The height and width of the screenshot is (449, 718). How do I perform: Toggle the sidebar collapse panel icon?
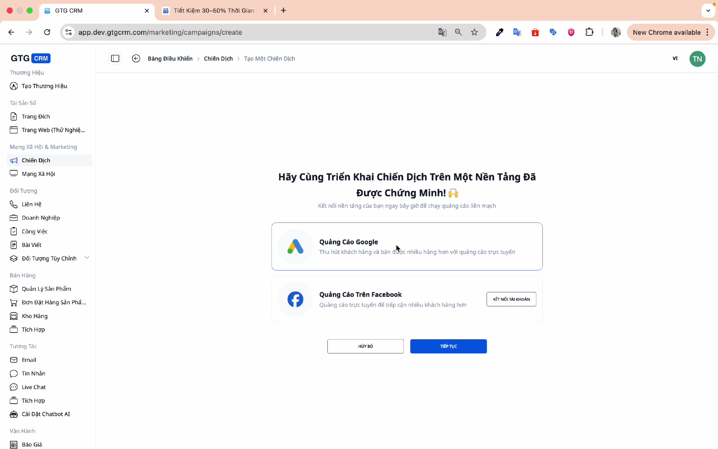pos(115,58)
